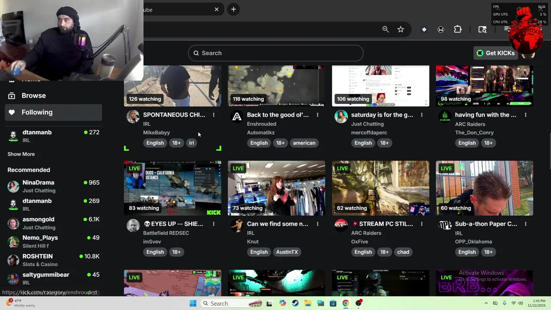
Task: Open followed channel dtanmanb with 272 viewers
Action: click(x=53, y=136)
